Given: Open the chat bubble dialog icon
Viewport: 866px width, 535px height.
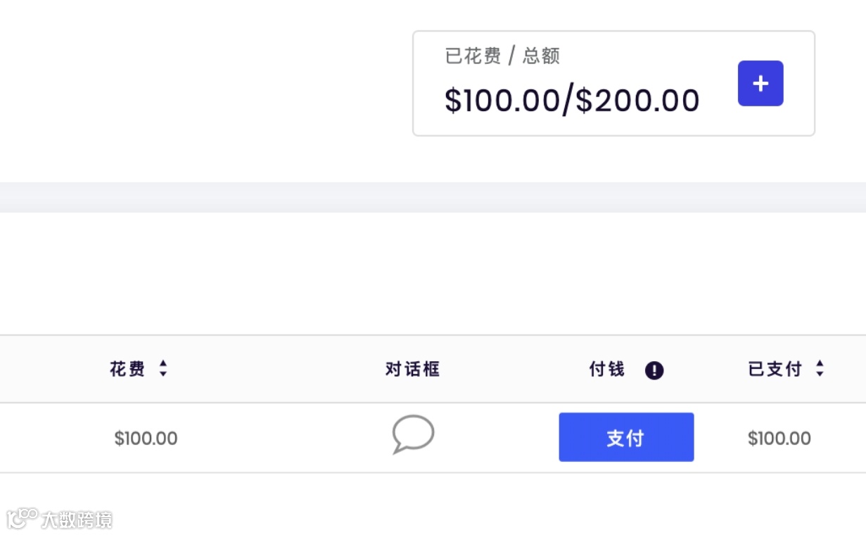Looking at the screenshot, I should [x=413, y=433].
